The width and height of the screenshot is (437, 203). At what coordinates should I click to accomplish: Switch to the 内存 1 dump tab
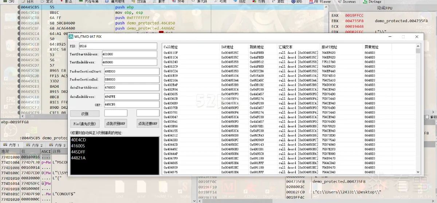coord(11,145)
